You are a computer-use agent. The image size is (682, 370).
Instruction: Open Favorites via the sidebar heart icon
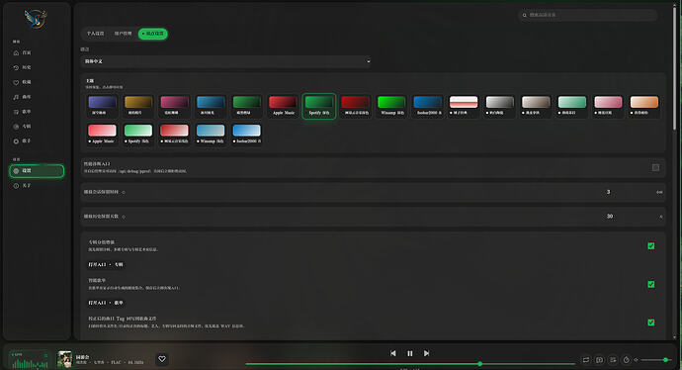16,82
